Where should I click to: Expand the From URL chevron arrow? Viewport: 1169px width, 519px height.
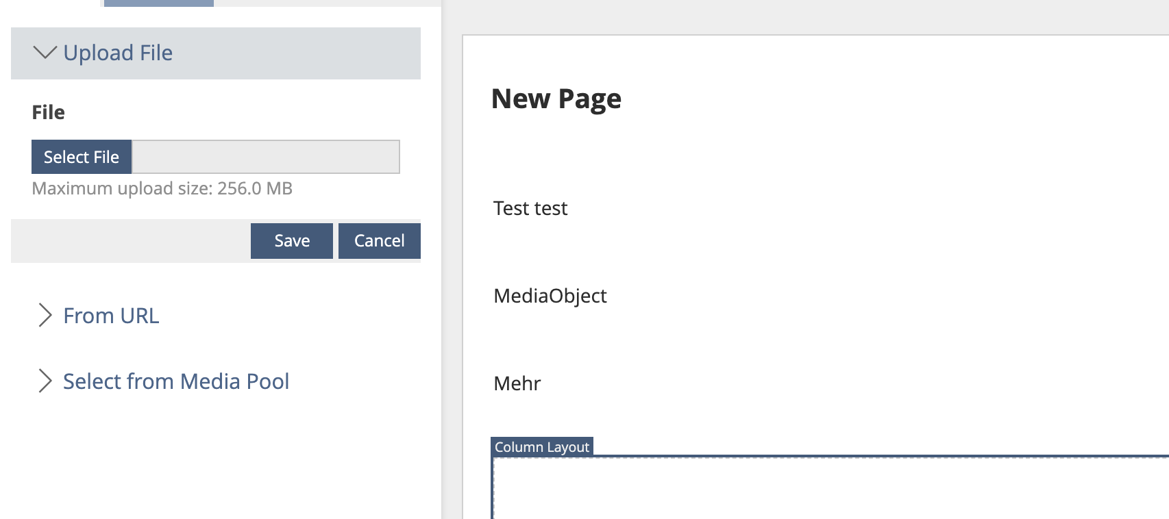[x=45, y=315]
